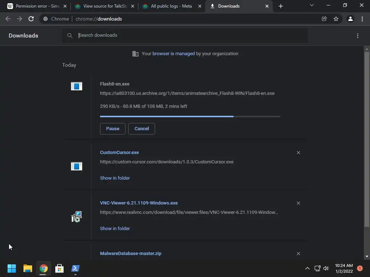Viewport: 370px width, 277px height.
Task: Open the Downloads page more actions menu
Action: click(x=358, y=36)
